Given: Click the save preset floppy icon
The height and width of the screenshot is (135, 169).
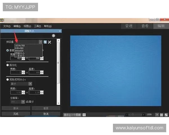Looking at the screenshot, I should click(x=45, y=42).
